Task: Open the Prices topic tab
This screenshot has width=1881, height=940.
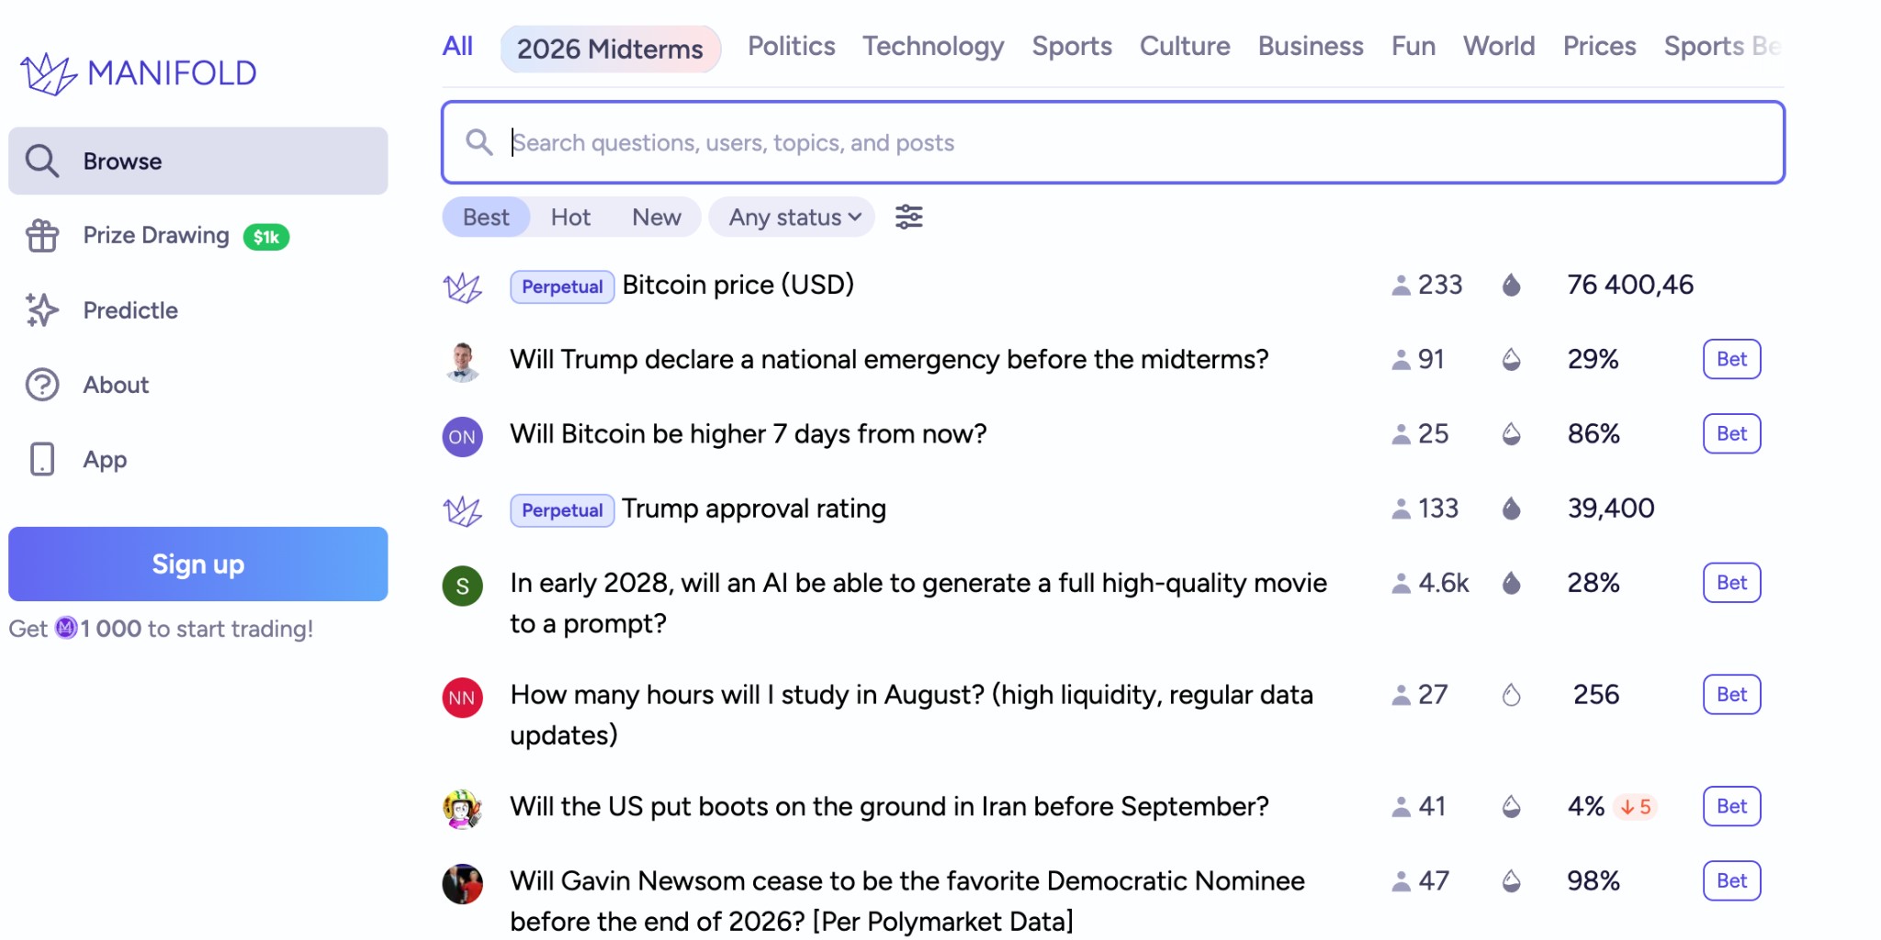Action: click(1600, 46)
